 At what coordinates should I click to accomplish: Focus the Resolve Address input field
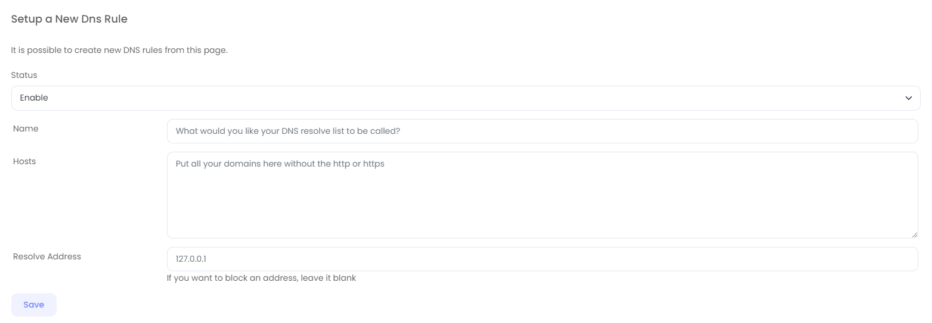click(x=541, y=259)
